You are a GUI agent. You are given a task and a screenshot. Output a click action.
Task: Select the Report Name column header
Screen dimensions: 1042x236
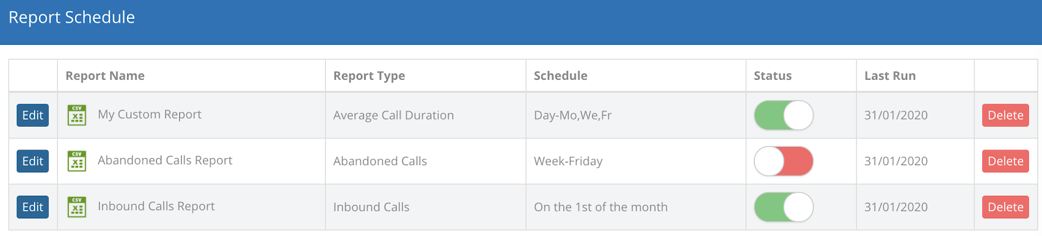coord(105,75)
